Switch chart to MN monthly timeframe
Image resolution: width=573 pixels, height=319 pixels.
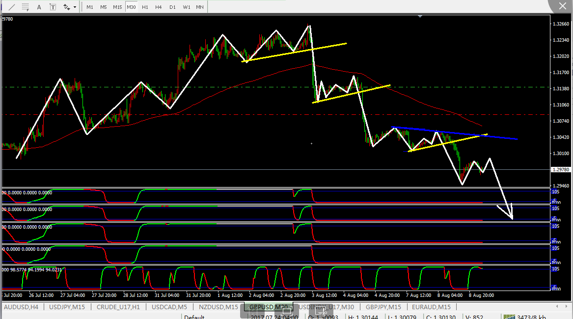(x=200, y=7)
